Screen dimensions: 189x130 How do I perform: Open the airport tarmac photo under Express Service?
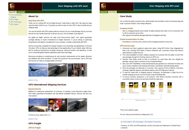click(x=38, y=105)
